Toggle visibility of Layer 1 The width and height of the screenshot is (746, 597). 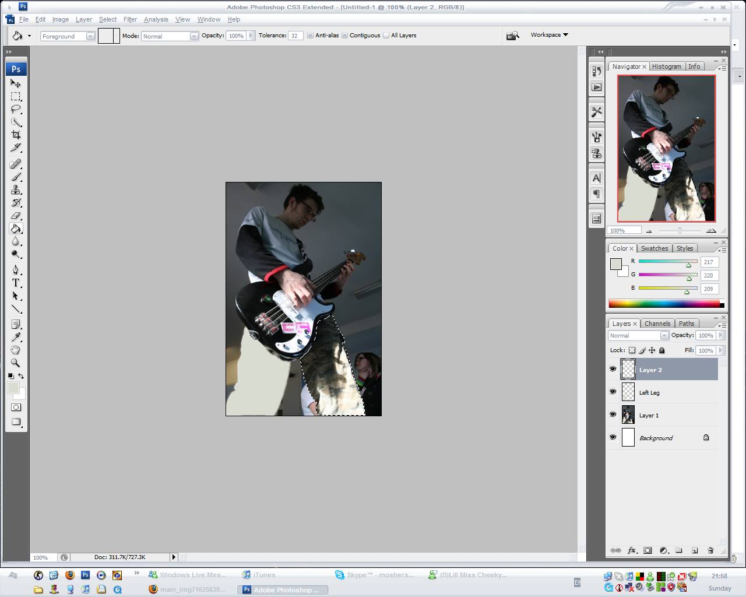(x=613, y=415)
